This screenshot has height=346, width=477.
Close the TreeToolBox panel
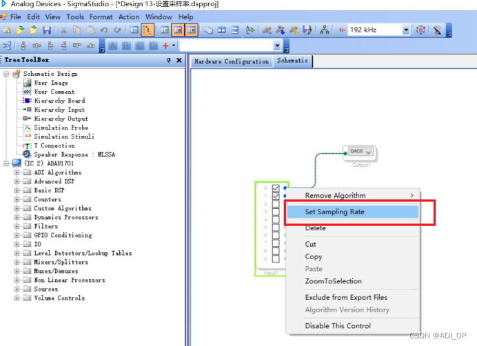[179, 60]
